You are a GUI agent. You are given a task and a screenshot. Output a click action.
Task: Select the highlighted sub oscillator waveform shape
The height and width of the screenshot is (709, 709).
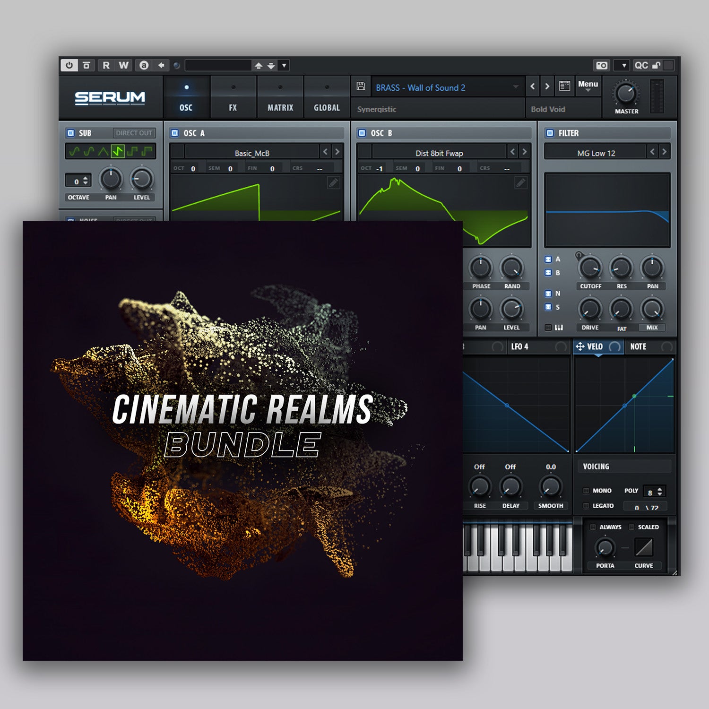117,151
